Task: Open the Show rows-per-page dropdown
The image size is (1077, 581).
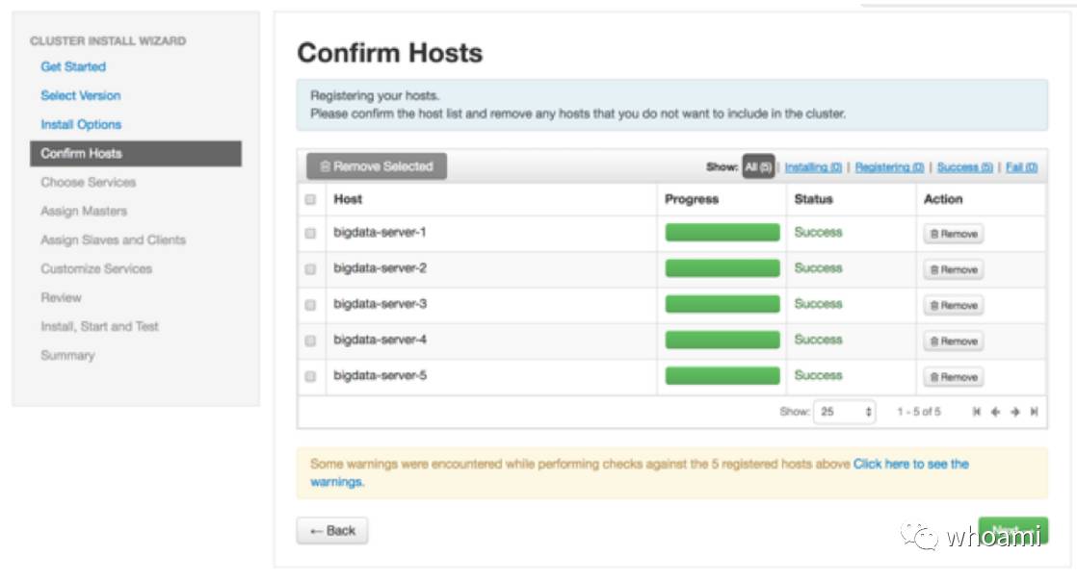Action: (845, 412)
